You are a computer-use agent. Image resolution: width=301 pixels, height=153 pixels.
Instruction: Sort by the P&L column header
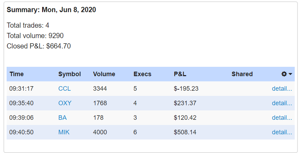pos(180,74)
